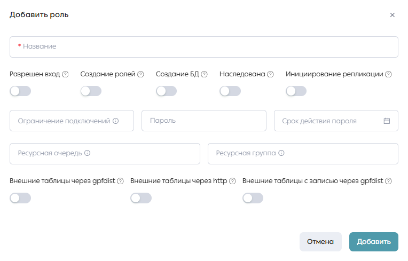The image size is (408, 261).
Task: Toggle the Создание БД switch
Action: tap(166, 91)
